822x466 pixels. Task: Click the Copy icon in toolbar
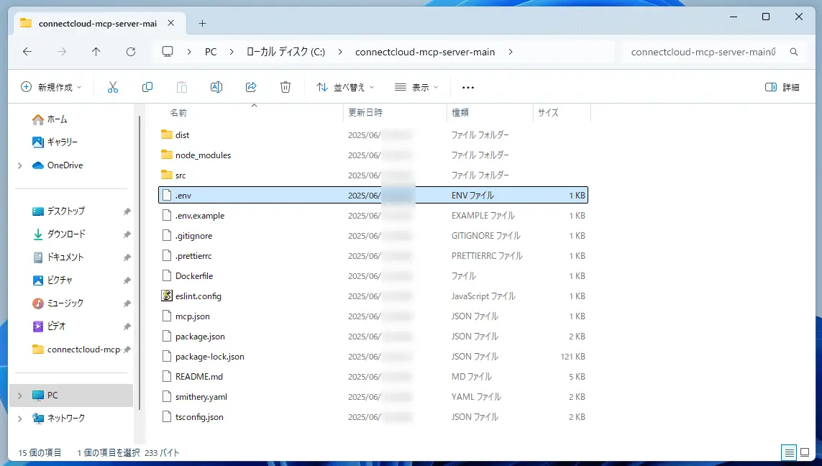click(147, 87)
